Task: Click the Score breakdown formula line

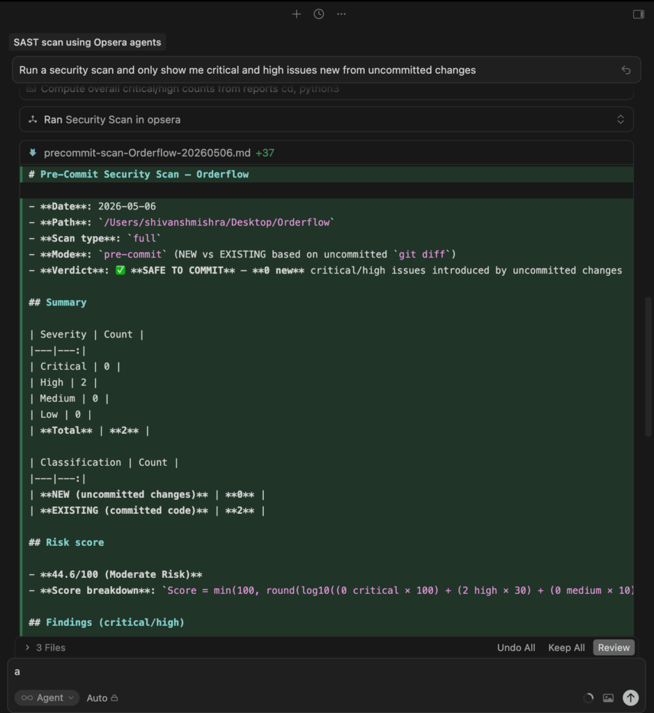Action: 331,590
